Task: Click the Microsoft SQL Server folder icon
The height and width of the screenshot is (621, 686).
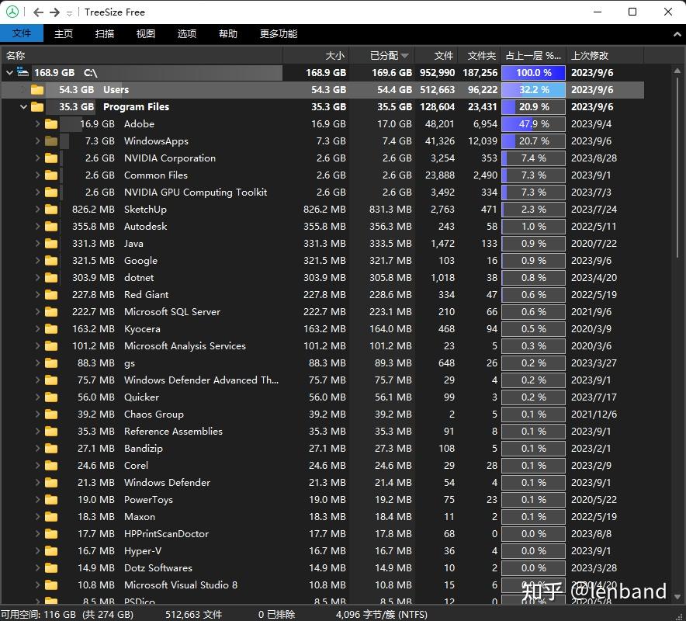Action: click(x=51, y=311)
